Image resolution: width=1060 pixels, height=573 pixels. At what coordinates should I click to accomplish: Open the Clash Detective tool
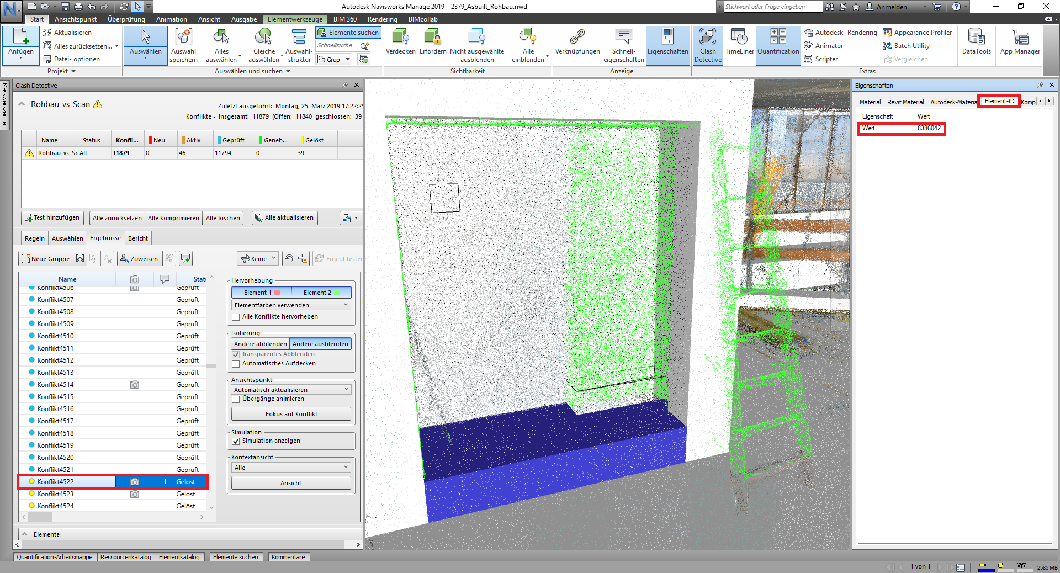[x=708, y=45]
